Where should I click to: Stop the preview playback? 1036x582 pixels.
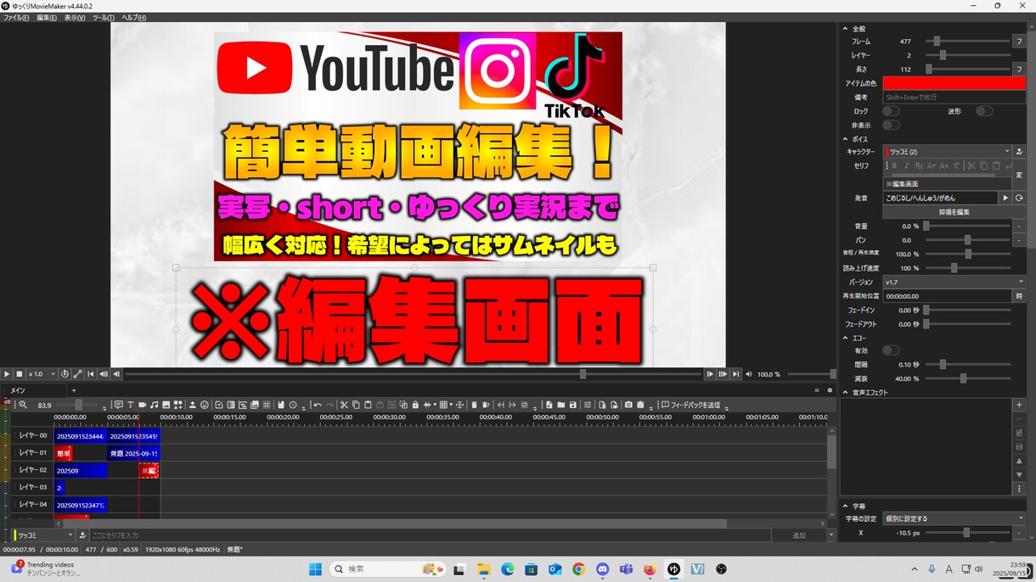coord(20,374)
